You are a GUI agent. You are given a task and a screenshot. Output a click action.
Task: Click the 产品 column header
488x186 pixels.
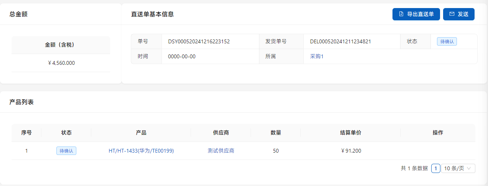pos(141,133)
